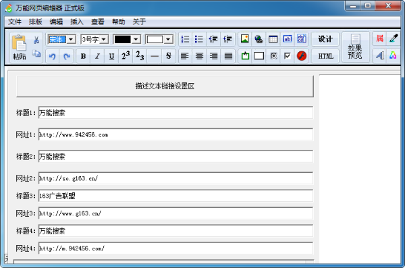Click the rainbow colored A icon
The height and width of the screenshot is (268, 405).
(393, 55)
